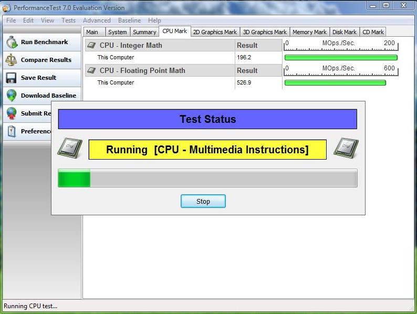
Task: Click the Integer Math MOps/Sec scale ruler
Action: click(x=341, y=45)
